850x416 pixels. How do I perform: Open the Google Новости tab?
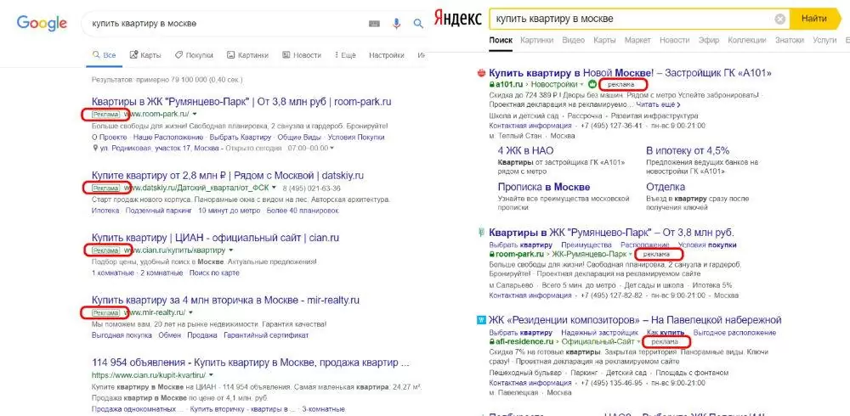(302, 55)
